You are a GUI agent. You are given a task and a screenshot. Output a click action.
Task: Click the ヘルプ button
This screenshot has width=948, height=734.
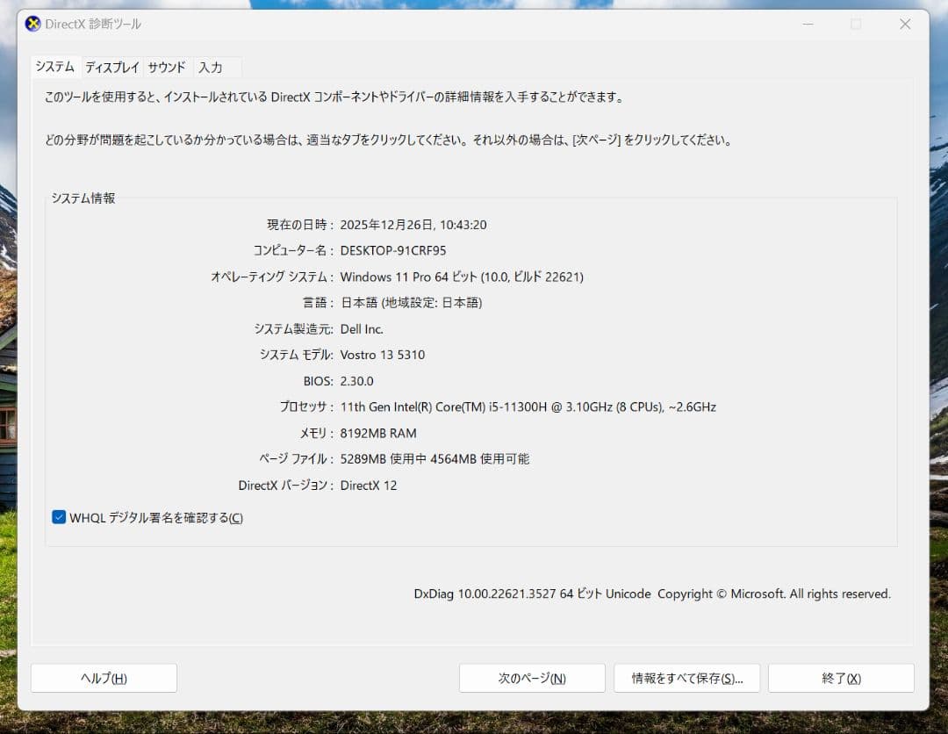coord(103,677)
